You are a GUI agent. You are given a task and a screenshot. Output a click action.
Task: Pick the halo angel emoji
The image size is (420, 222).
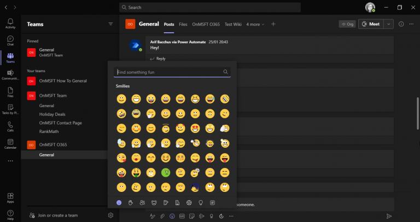click(x=166, y=128)
